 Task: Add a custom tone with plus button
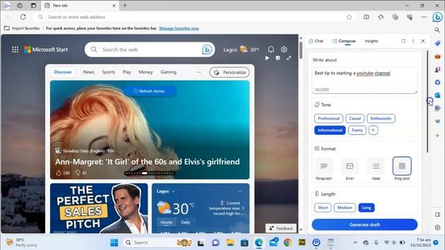[x=373, y=130]
